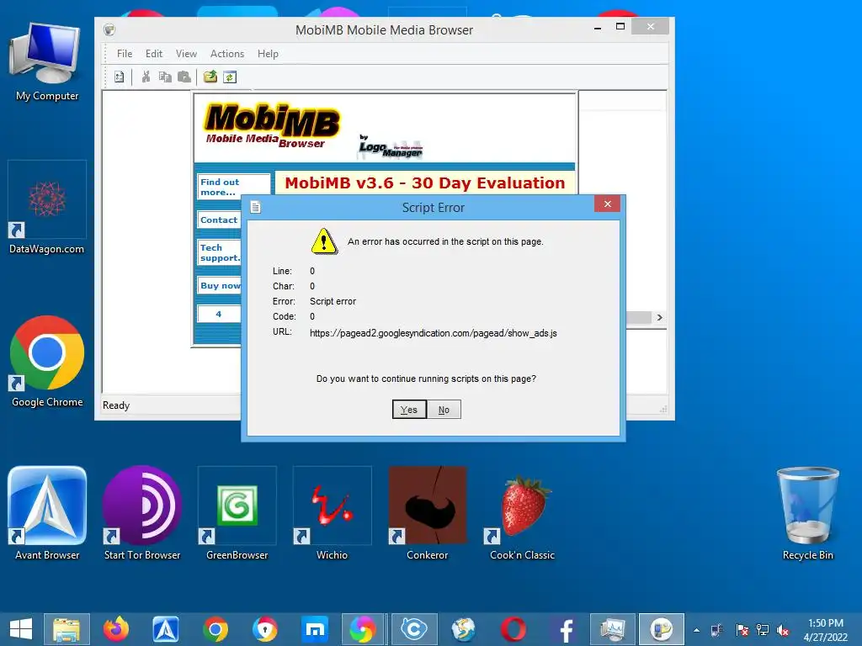Click the 'Ready' status bar text
Viewport: 862px width, 646px height.
[116, 405]
